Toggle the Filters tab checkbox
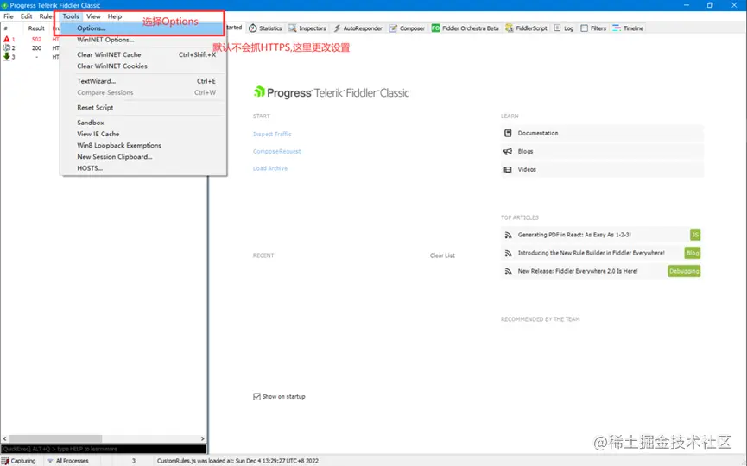Viewport: 747px width, 466px height. click(x=585, y=28)
